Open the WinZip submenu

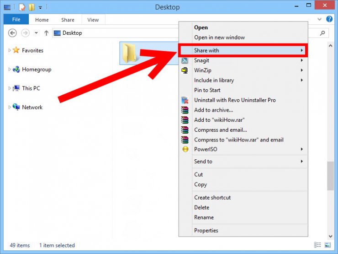(x=243, y=70)
